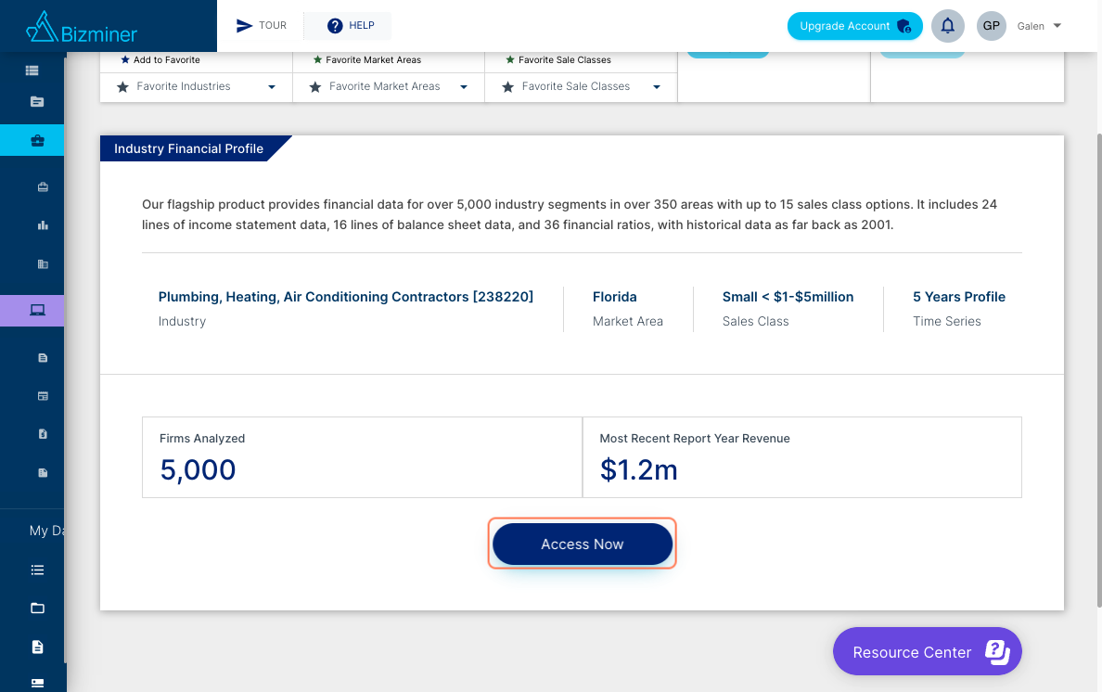Image resolution: width=1102 pixels, height=692 pixels.
Task: Click the star beside Favorite Market Areas dropdown
Action: coord(314,87)
